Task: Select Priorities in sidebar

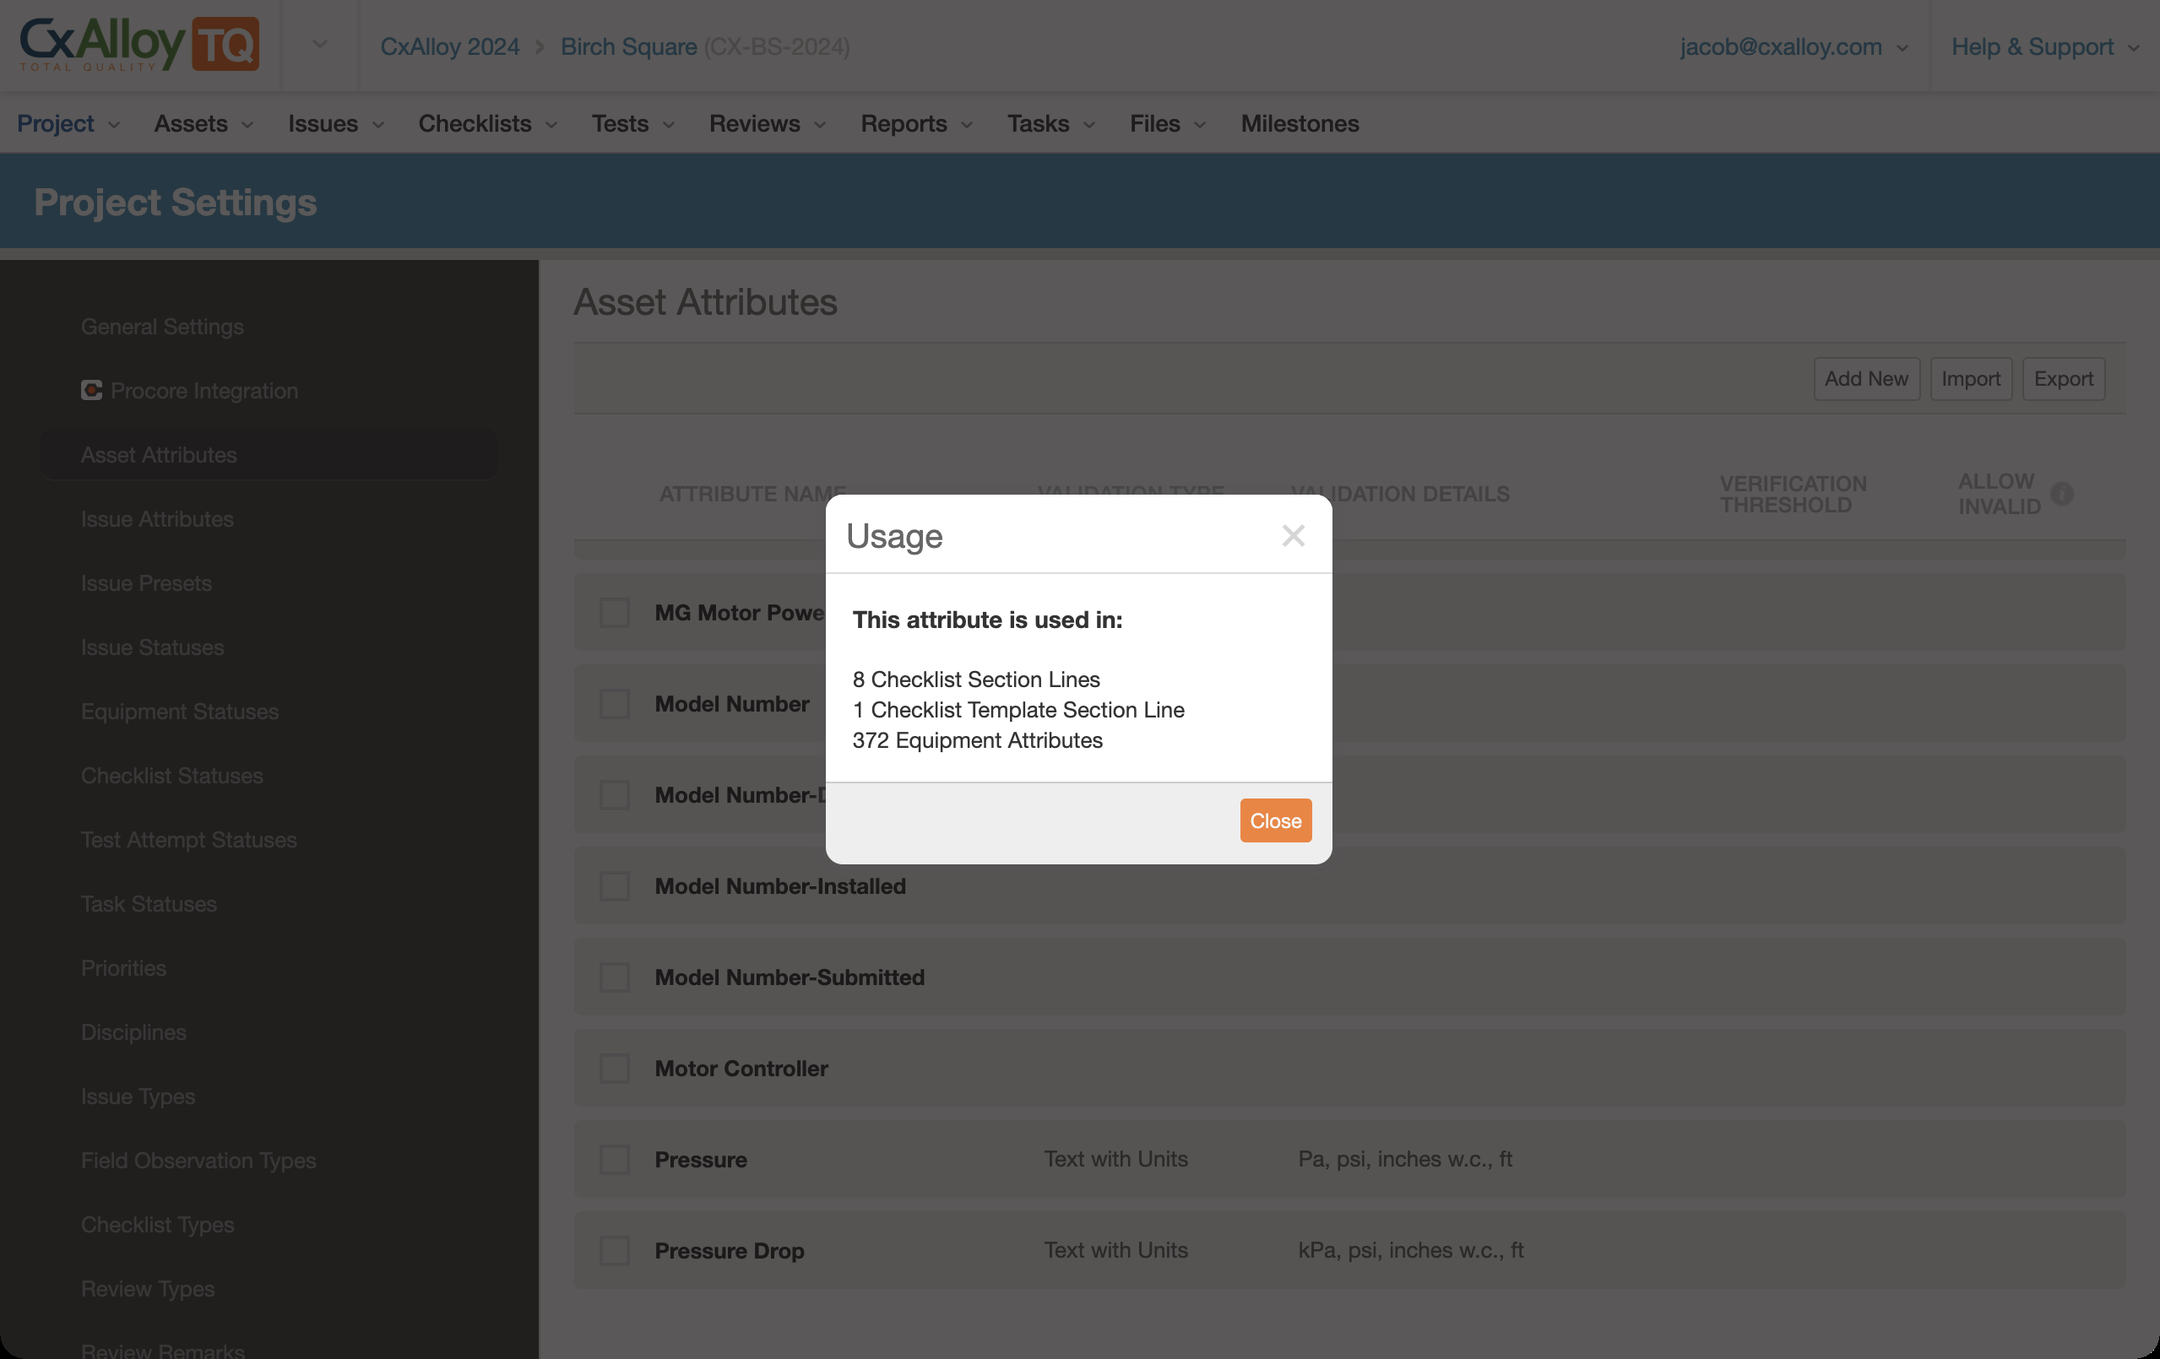Action: pyautogui.click(x=124, y=968)
